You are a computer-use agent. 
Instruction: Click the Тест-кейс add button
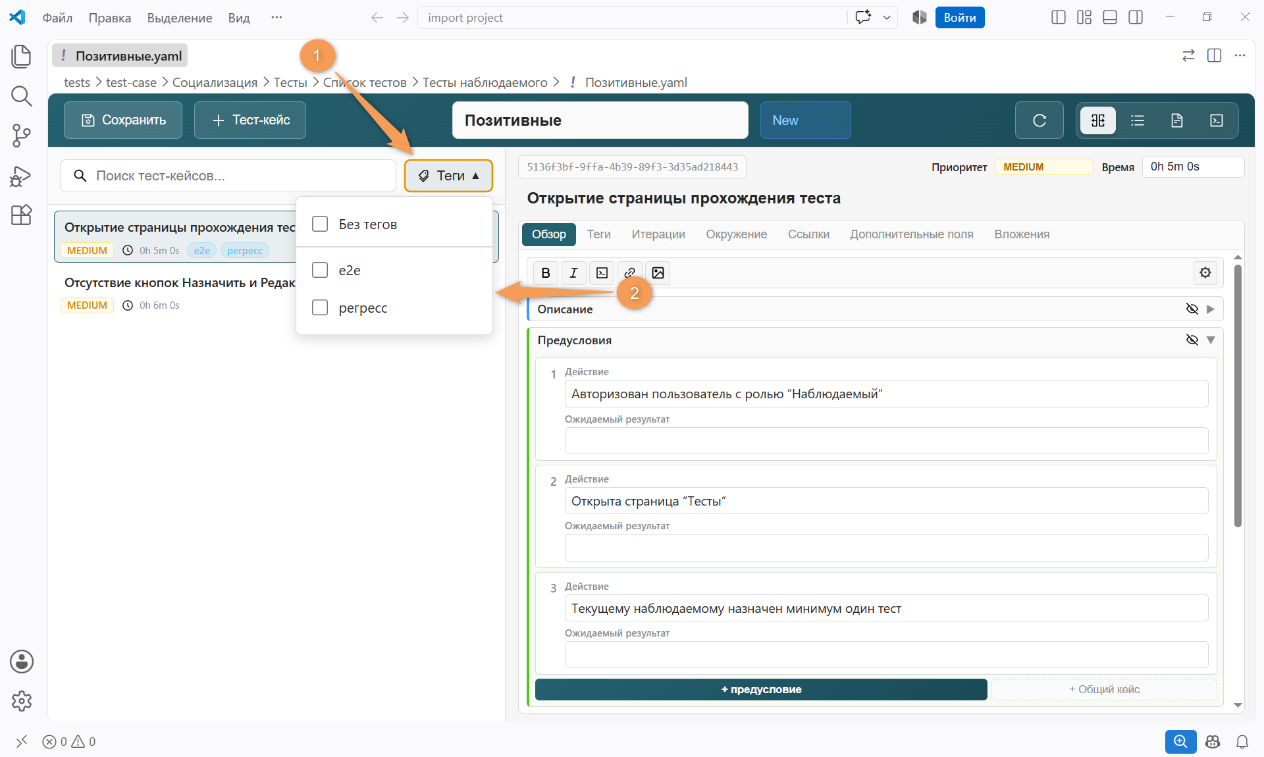point(250,120)
